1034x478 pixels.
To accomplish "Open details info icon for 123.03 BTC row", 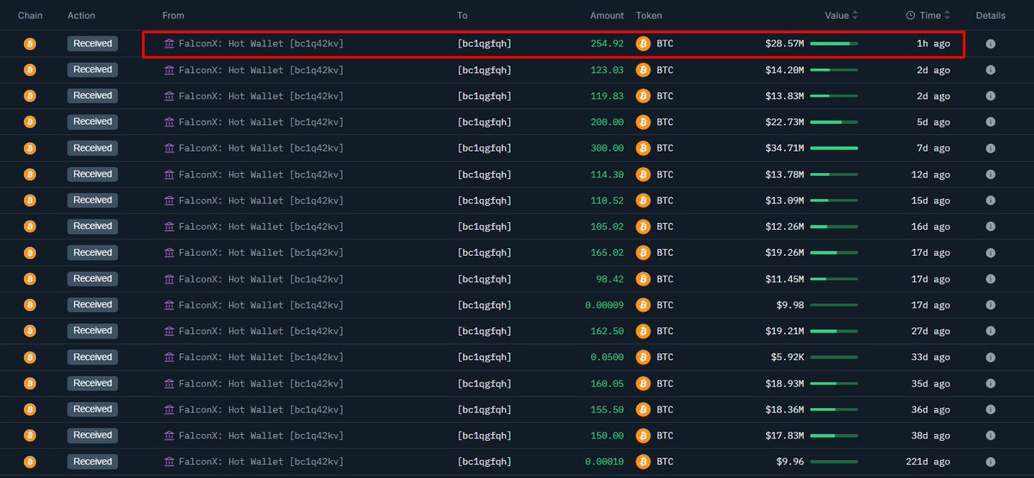I will pos(990,70).
